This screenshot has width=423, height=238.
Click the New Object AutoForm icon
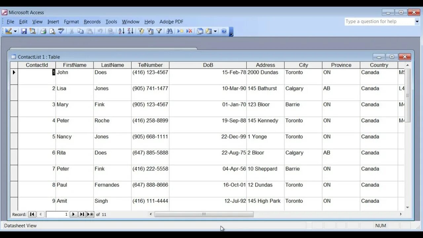tap(209, 31)
